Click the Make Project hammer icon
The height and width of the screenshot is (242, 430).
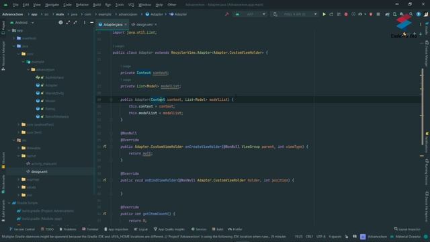[x=227, y=14]
